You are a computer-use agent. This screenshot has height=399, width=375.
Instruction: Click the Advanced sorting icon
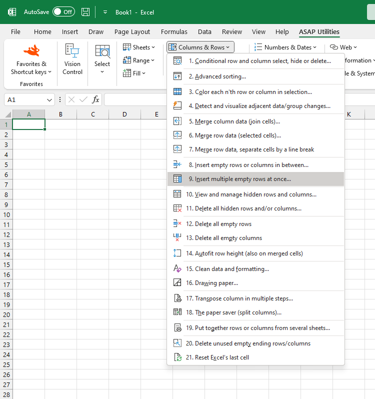[x=177, y=76]
